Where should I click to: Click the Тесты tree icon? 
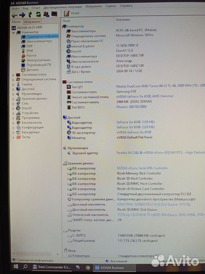(x=18, y=138)
